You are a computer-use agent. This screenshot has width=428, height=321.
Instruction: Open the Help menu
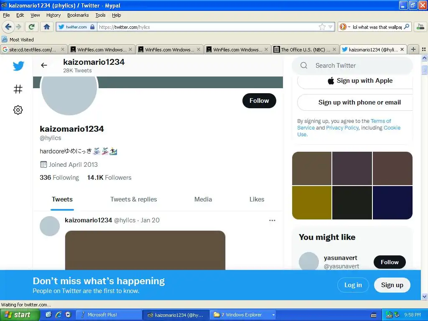pyautogui.click(x=117, y=15)
